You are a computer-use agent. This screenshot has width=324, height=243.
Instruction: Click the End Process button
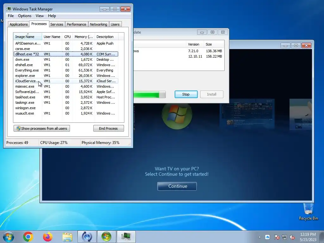coord(109,128)
